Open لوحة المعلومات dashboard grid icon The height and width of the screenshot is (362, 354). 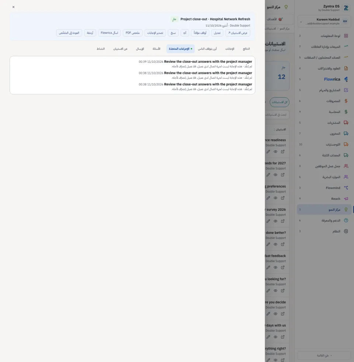point(346,36)
